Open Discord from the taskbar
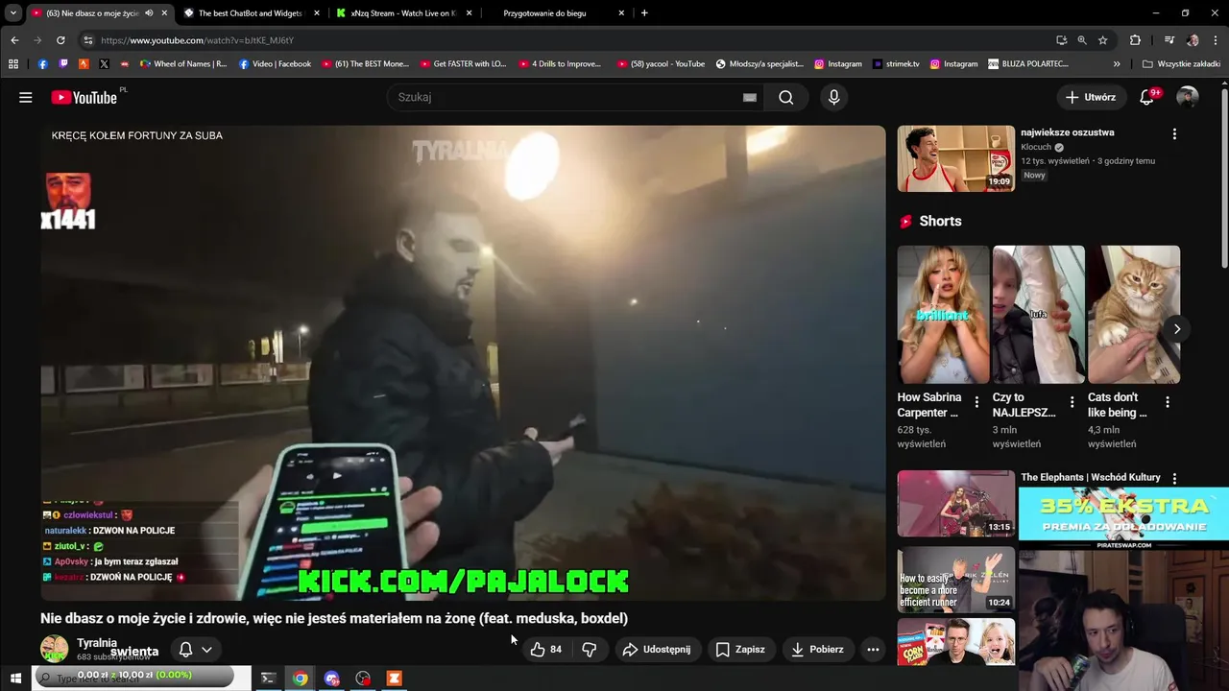 pyautogui.click(x=332, y=679)
